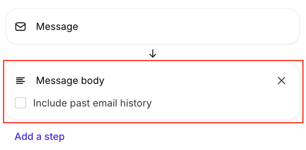Click empty area of the Message card

click(x=187, y=26)
